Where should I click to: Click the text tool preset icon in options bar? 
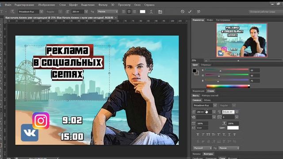pyautogui.click(x=2, y=12)
